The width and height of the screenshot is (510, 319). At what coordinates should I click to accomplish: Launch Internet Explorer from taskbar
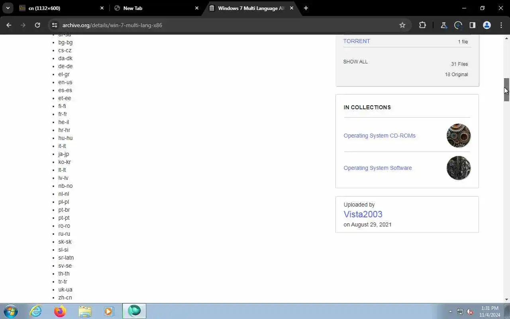(36, 311)
